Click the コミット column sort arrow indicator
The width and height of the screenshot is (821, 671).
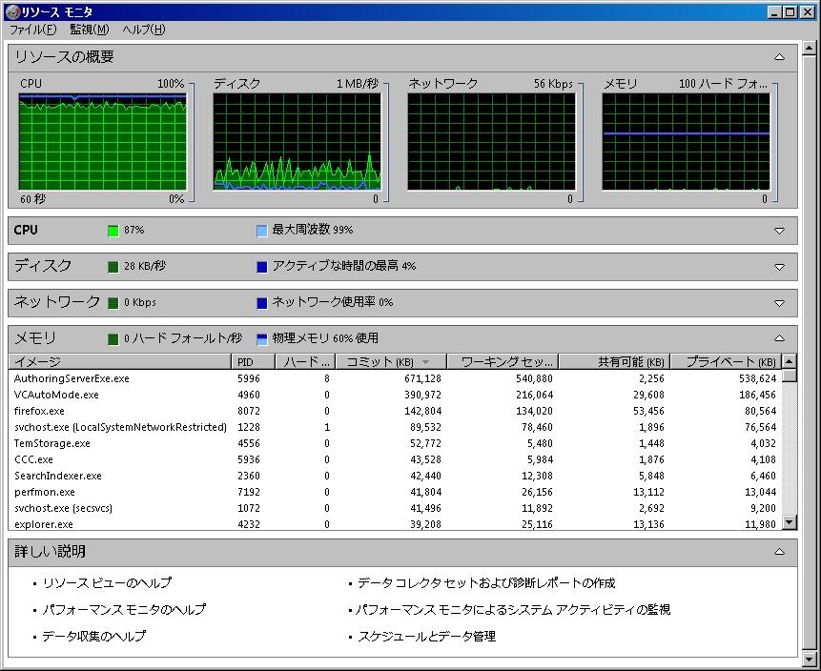[425, 362]
